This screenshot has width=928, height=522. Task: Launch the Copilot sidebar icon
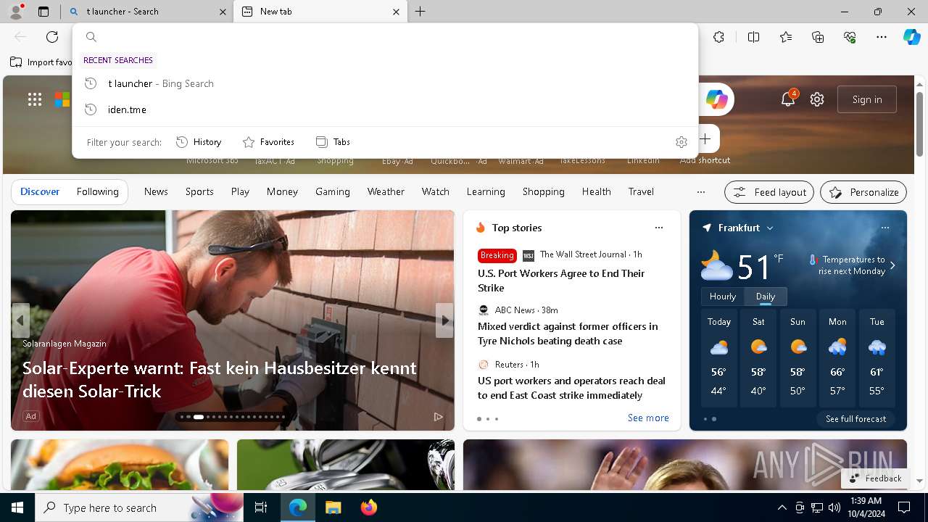coord(911,37)
